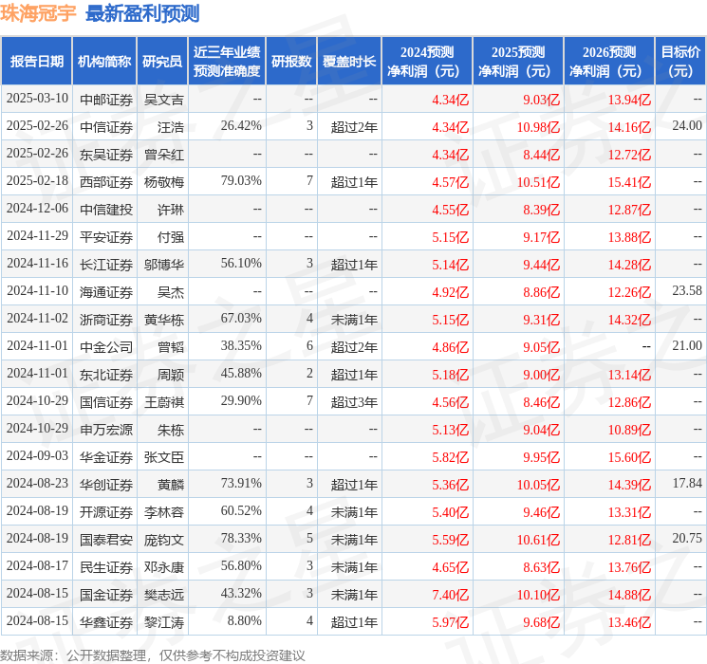Click the 23.58 target price cell
Image resolution: width=707 pixels, height=664 pixels.
coord(686,291)
